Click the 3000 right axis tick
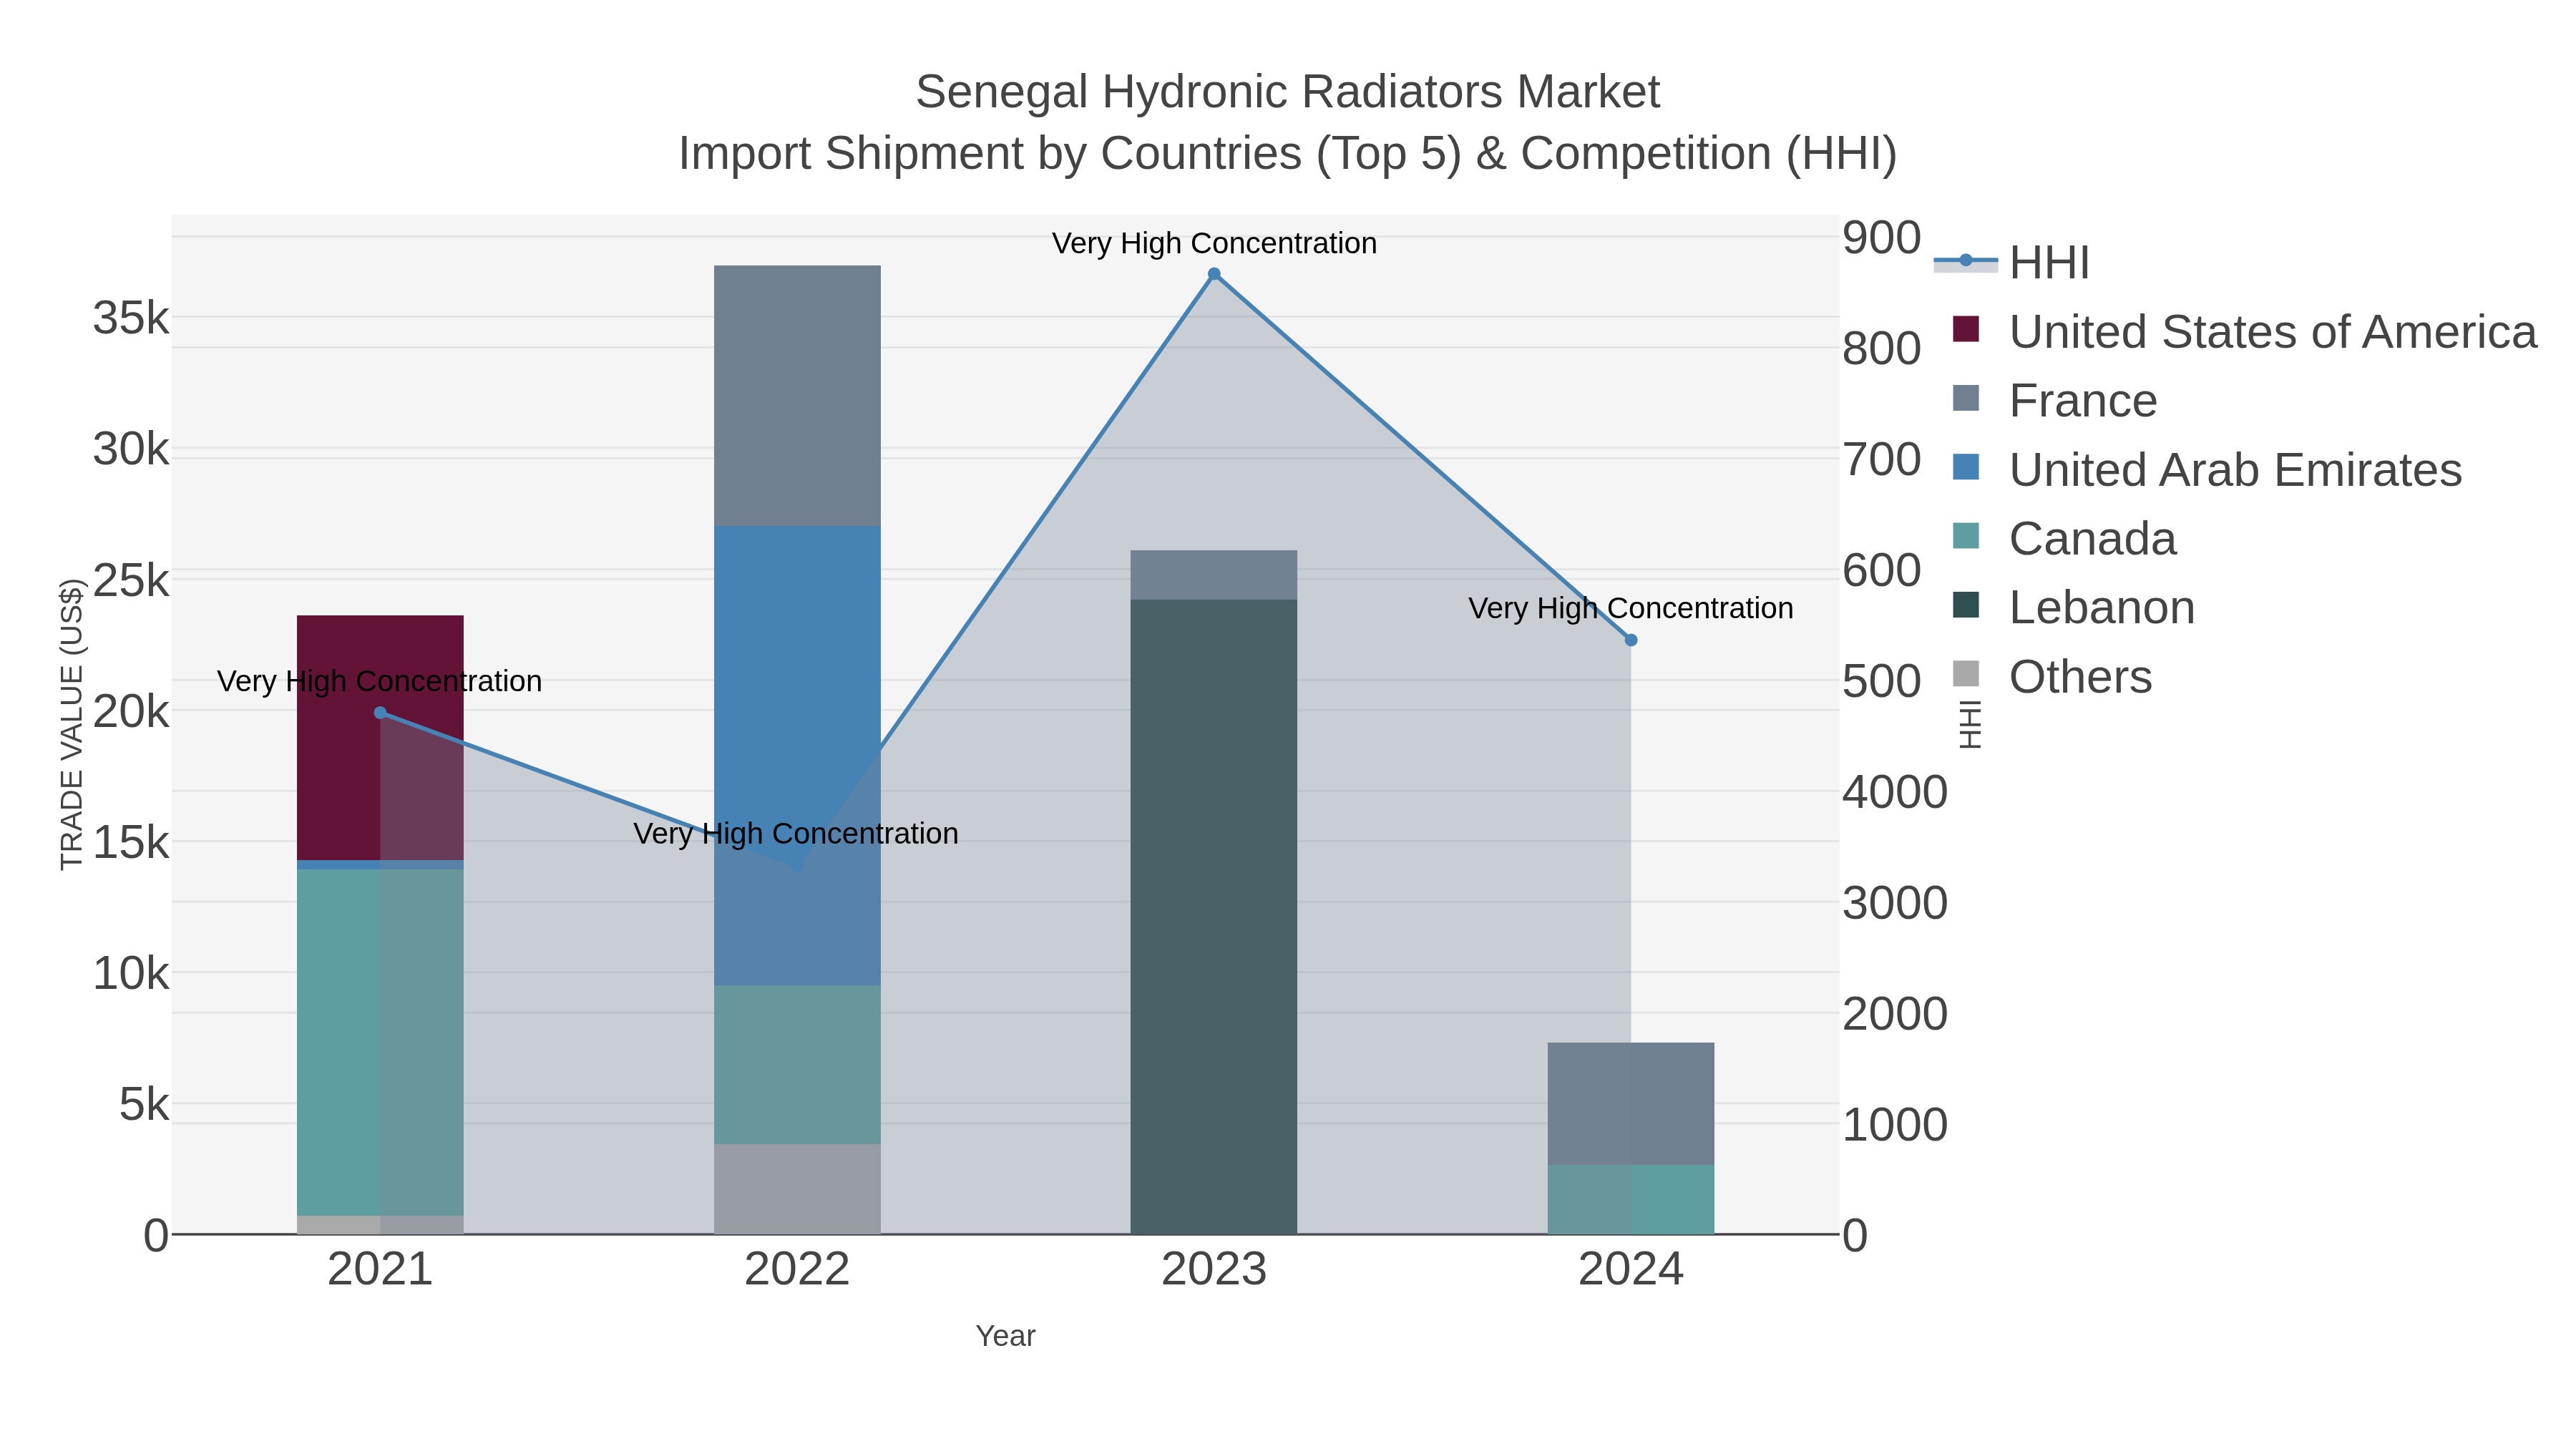The width and height of the screenshot is (2576, 1449). point(1895,903)
